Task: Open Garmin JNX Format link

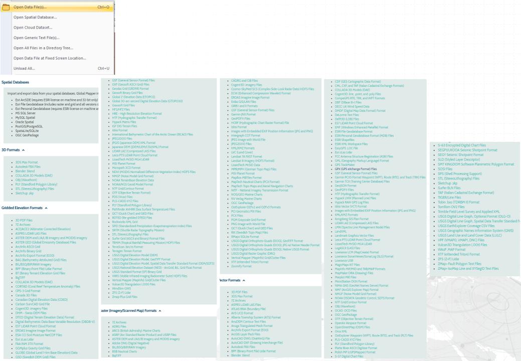Action: point(243,114)
